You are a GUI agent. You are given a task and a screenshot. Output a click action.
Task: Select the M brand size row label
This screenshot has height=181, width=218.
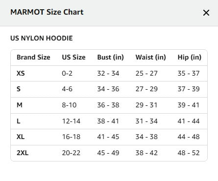[20, 105]
